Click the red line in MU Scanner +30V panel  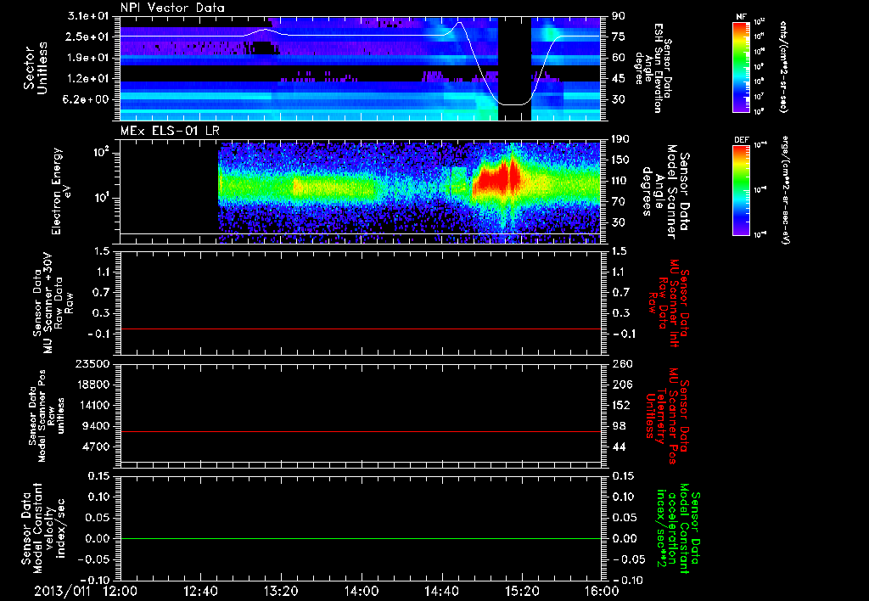[360, 329]
